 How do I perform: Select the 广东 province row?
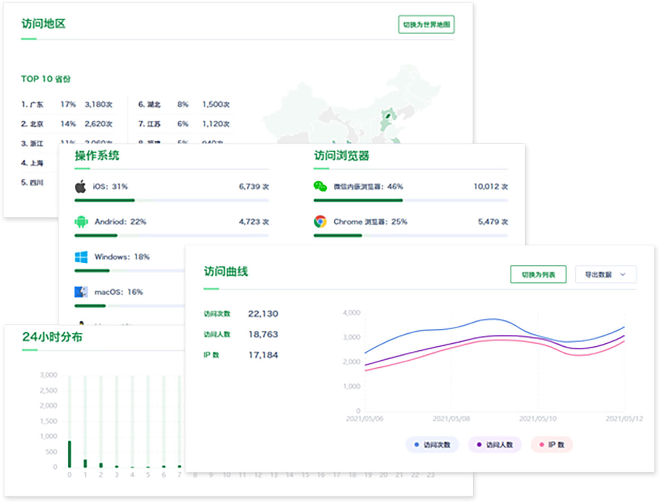67,105
